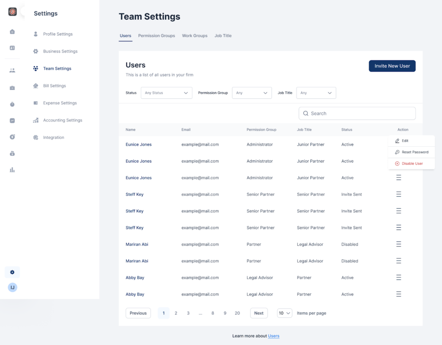Viewport: 442px width, 345px height.
Task: Click the briefcase icon in left rail
Action: [x=12, y=88]
